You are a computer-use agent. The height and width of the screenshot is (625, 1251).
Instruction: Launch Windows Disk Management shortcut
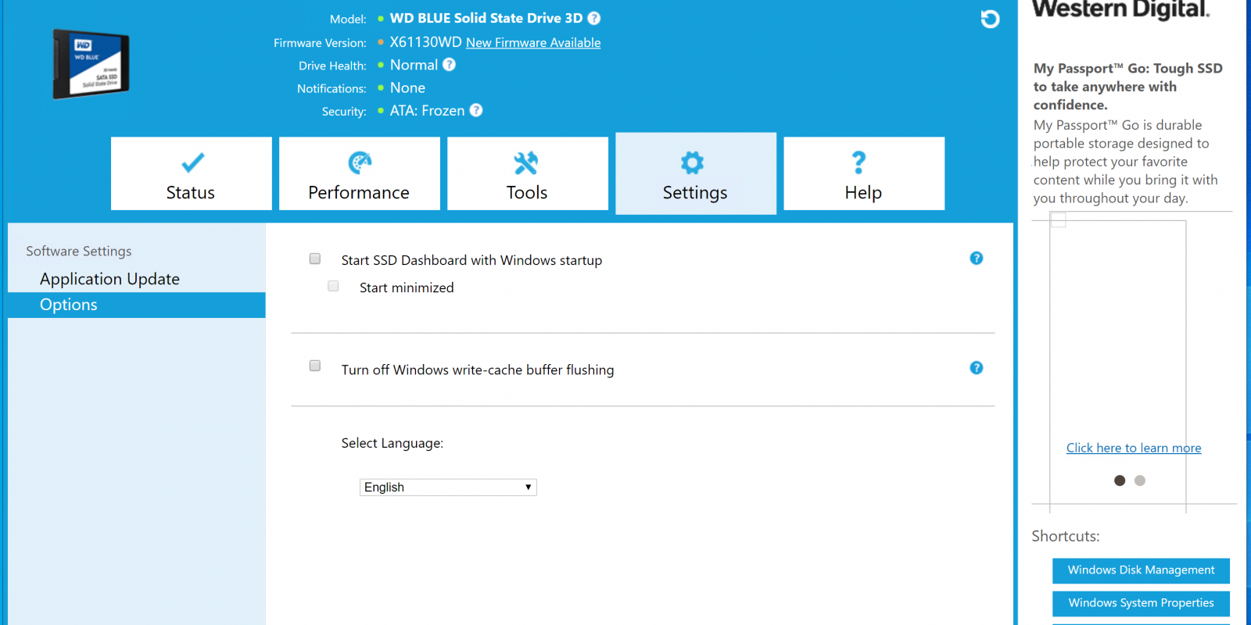pyautogui.click(x=1141, y=570)
